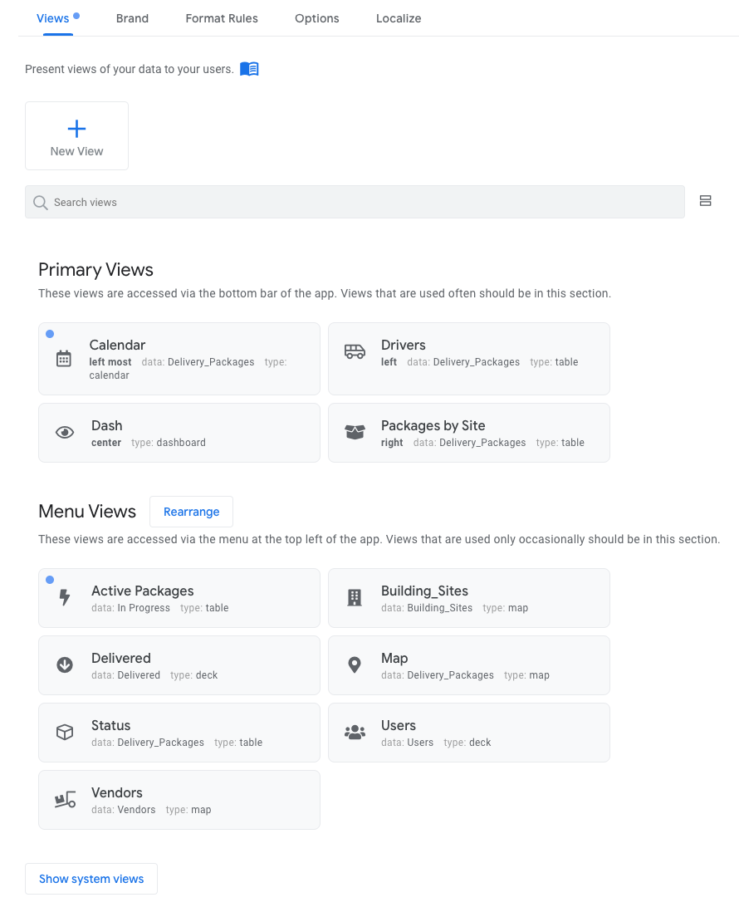Toggle the compact list layout icon
Image resolution: width=739 pixels, height=912 pixels.
705,200
